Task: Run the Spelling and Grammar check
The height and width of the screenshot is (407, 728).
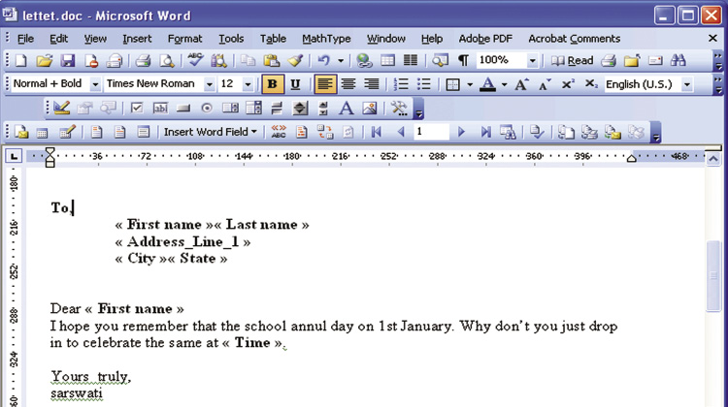Action: click(x=195, y=61)
